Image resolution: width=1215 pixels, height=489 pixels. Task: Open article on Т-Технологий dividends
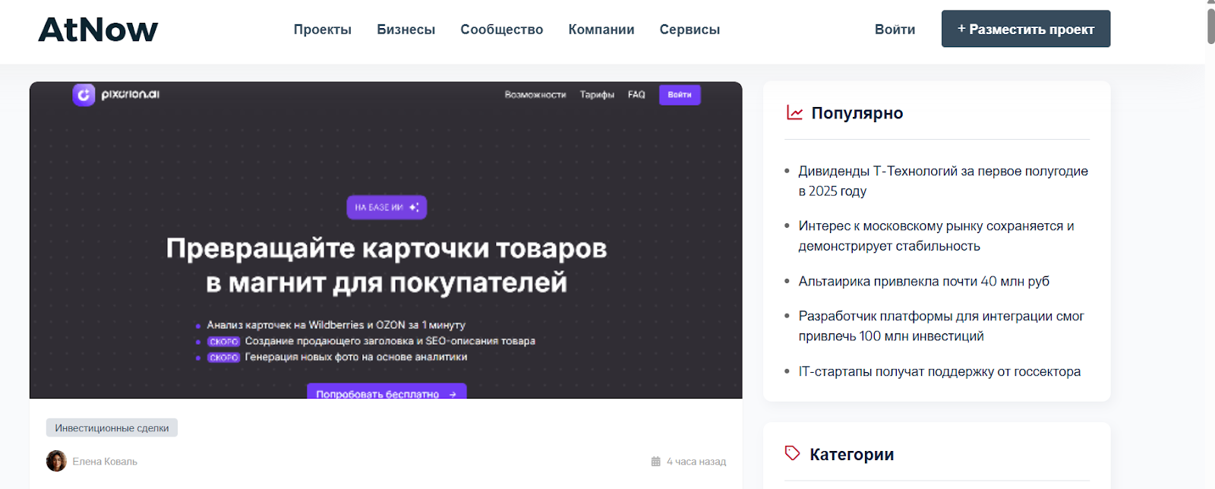click(942, 181)
